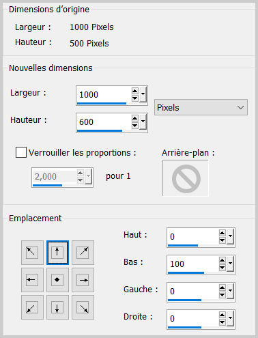The width and height of the screenshot is (258, 338).
Task: Decrease new Hauteur with down spinner
Action: point(135,126)
